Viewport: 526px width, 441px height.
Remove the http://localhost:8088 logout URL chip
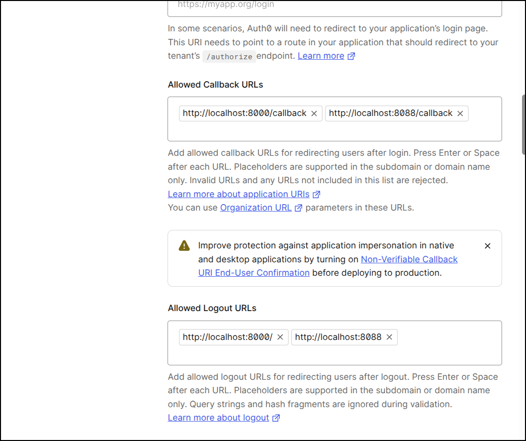point(389,337)
